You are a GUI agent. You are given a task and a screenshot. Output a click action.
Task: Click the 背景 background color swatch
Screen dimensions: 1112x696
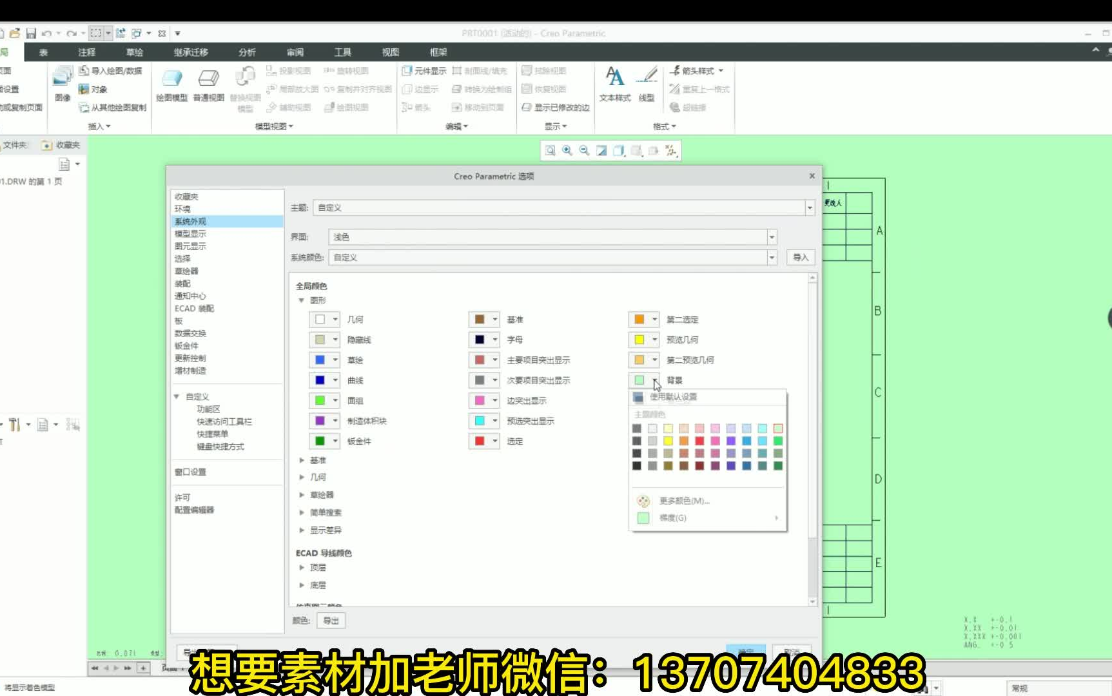639,380
